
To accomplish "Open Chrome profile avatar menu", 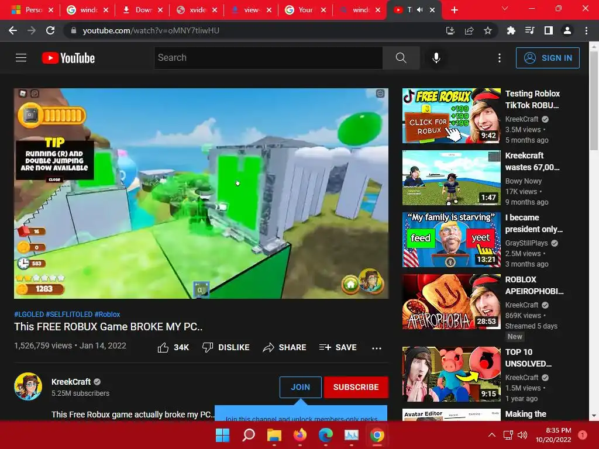I will click(567, 30).
